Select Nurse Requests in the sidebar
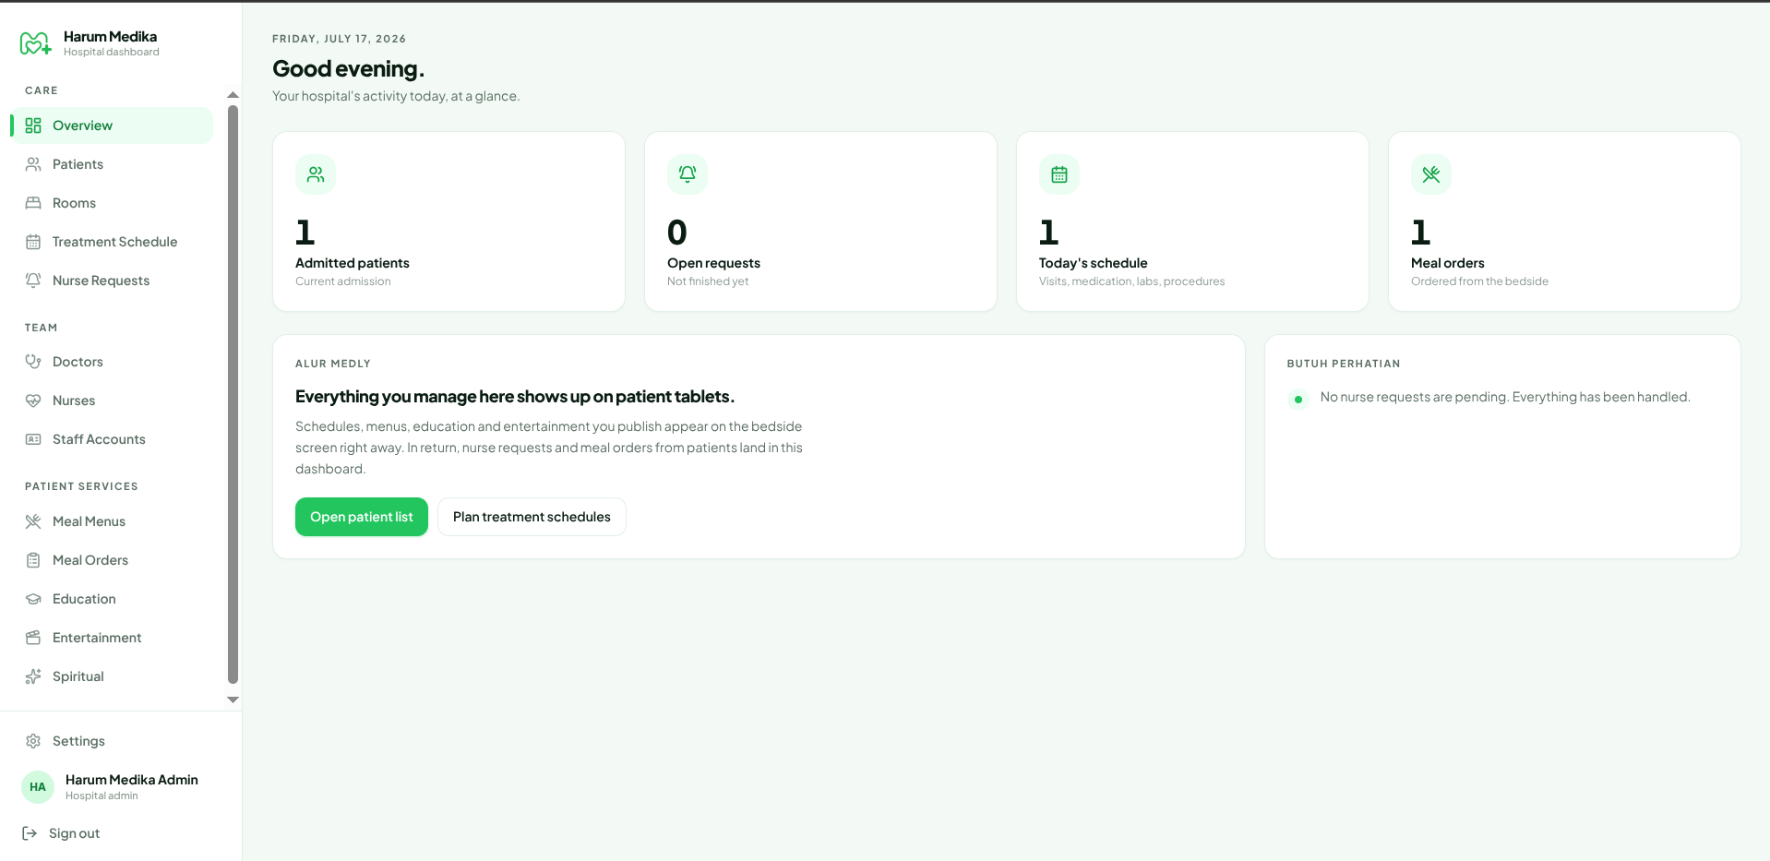The width and height of the screenshot is (1770, 861). tap(112, 281)
